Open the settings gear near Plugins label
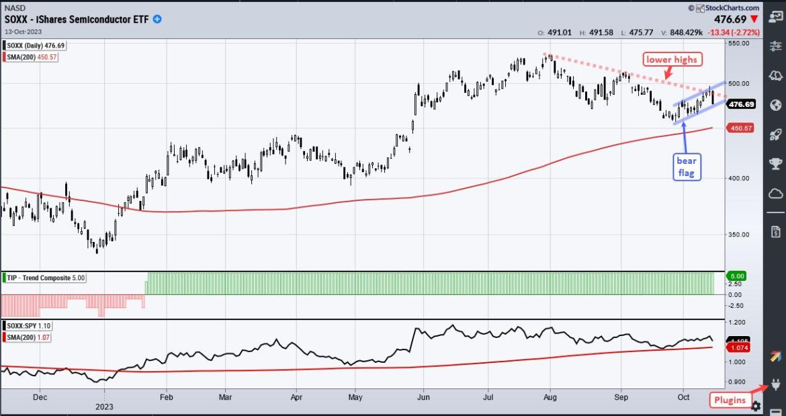This screenshot has width=786, height=416. click(755, 406)
